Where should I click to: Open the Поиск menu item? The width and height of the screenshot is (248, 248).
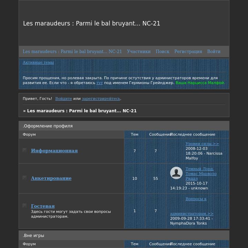coord(162,51)
